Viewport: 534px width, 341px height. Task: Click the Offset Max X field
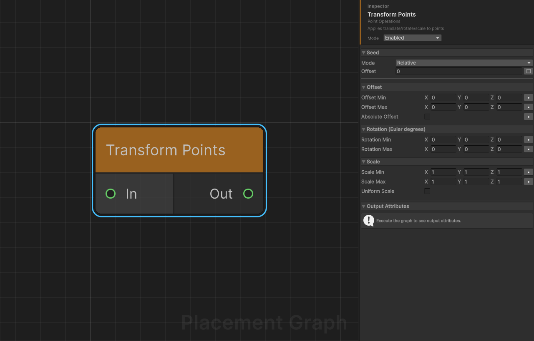coord(443,107)
